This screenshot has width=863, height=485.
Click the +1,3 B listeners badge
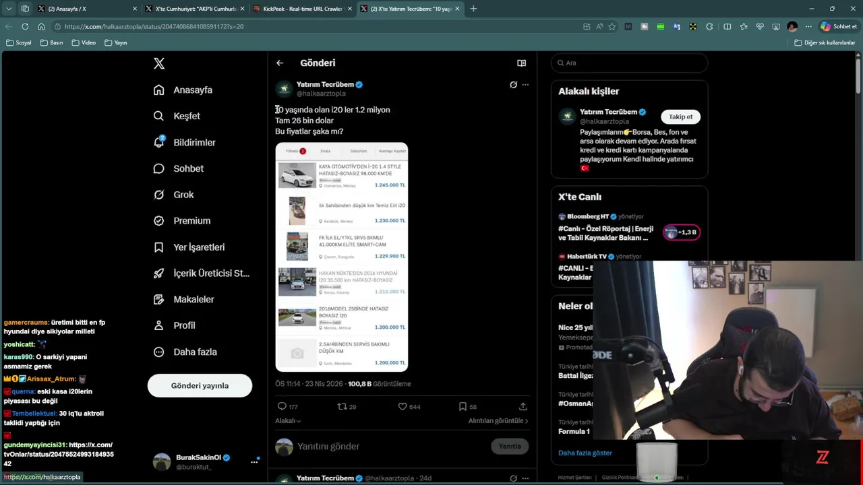pyautogui.click(x=682, y=232)
